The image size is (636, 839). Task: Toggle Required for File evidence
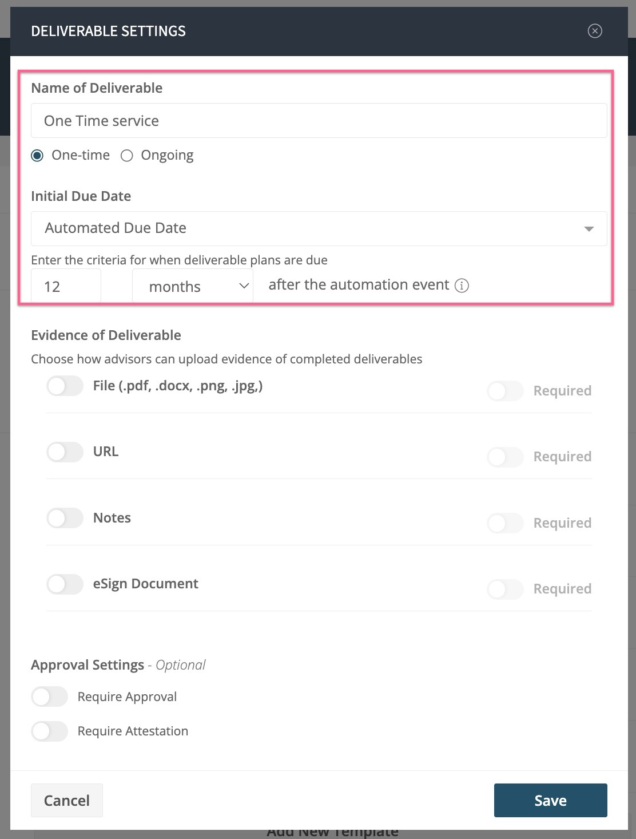point(506,391)
